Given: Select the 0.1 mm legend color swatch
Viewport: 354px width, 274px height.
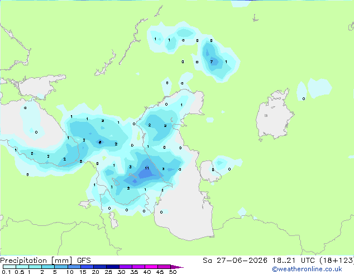Looking at the screenshot, I should pos(9,267).
